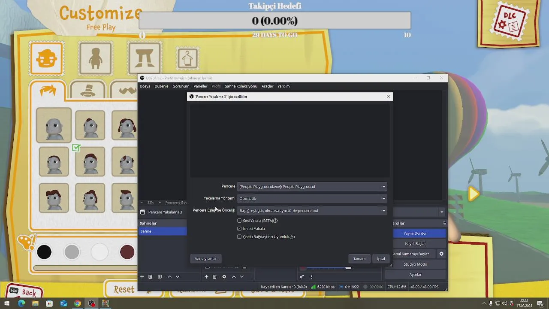Open the Dosya menu
549x309 pixels.
pyautogui.click(x=145, y=86)
